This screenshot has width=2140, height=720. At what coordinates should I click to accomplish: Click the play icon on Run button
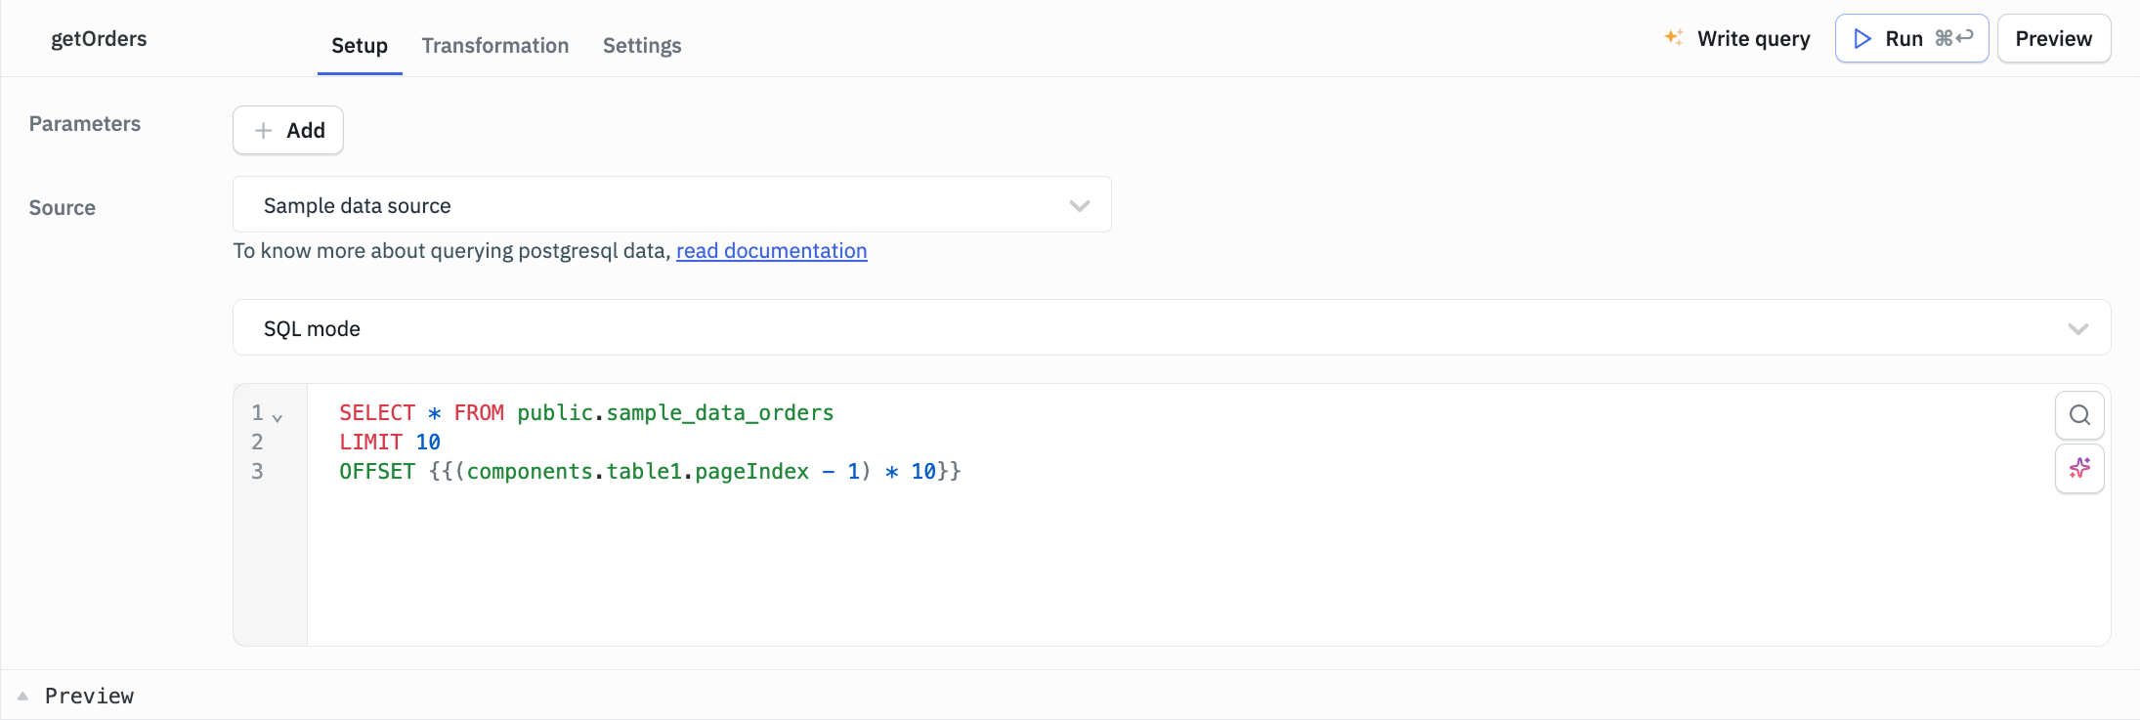[x=1862, y=38]
